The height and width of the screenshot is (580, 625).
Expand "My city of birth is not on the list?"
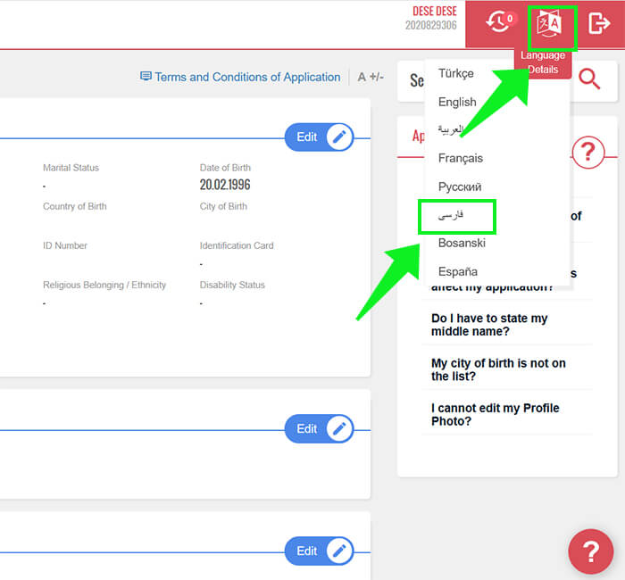pos(498,369)
